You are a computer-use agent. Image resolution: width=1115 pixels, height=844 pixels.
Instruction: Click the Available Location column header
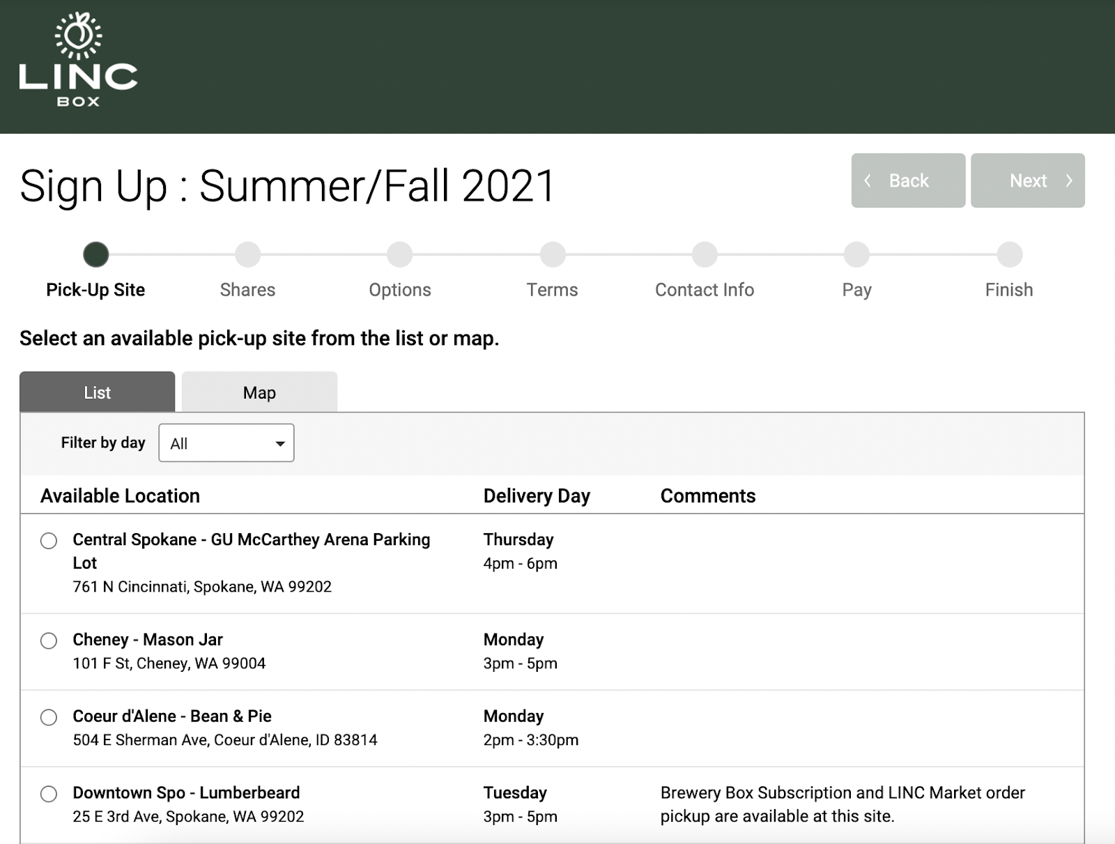click(x=120, y=496)
